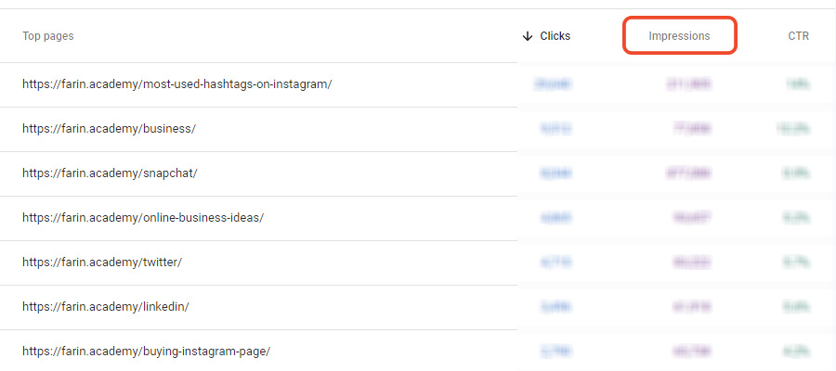Select the snapchat page URL row
The image size is (836, 371).
[110, 173]
